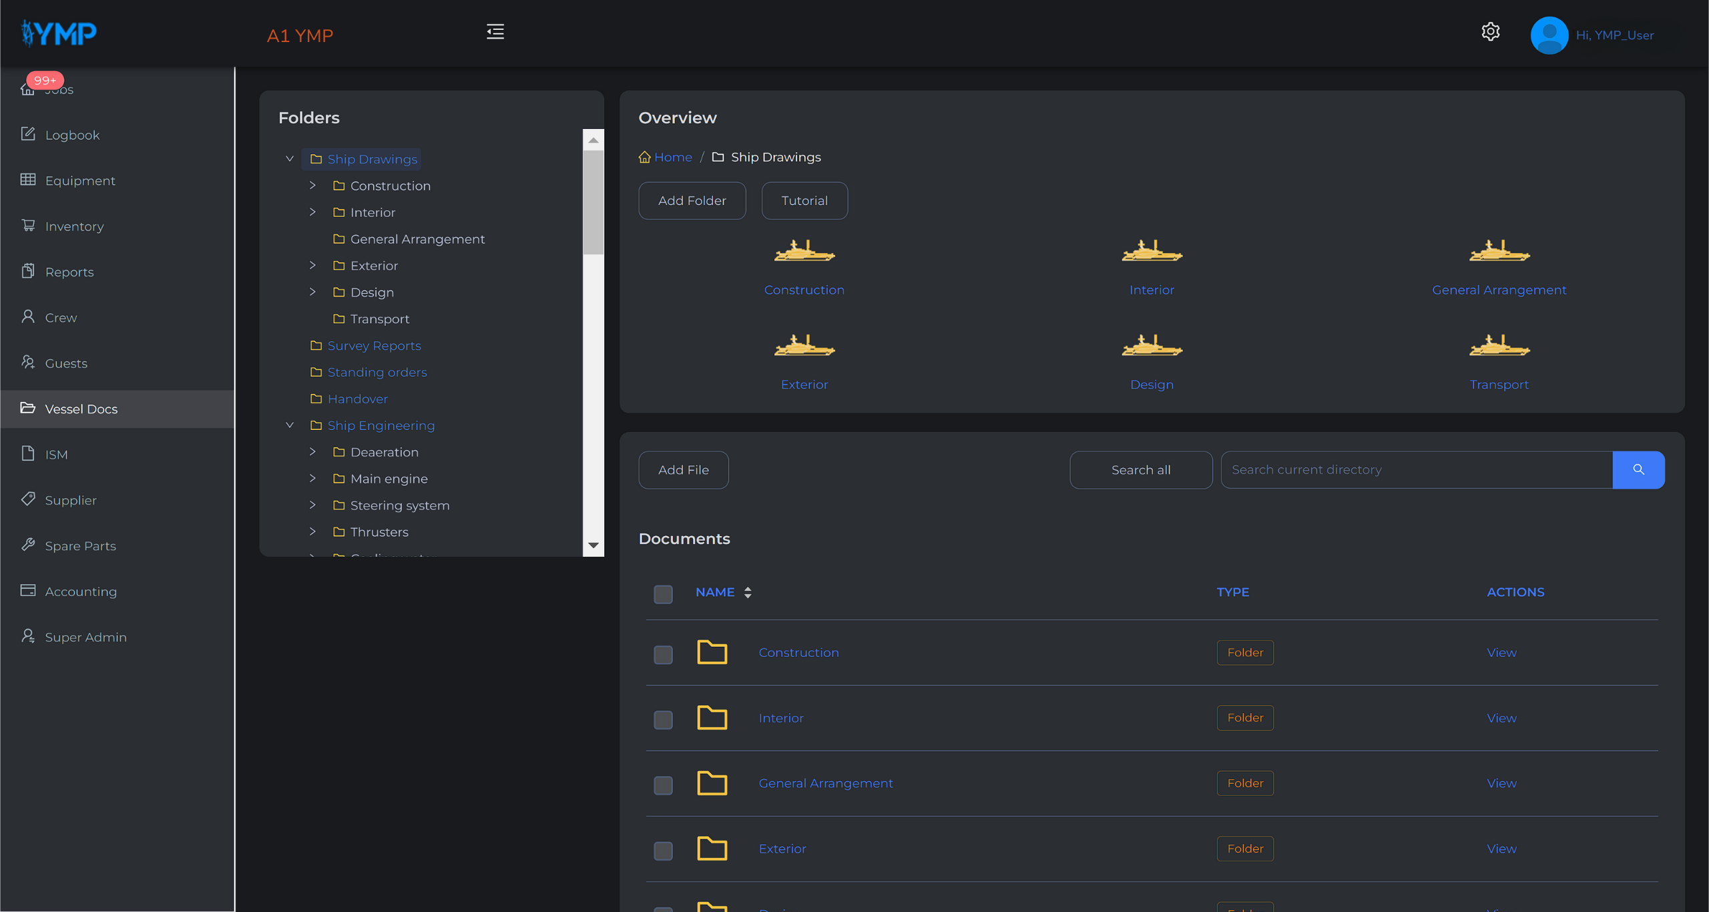
Task: Click the Add Folder button
Action: point(692,200)
